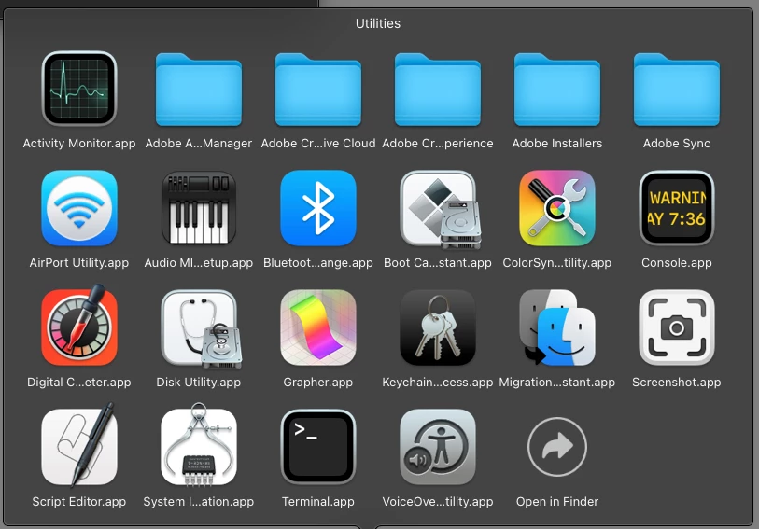Launch Audio MIDI Setup keyboard icon
759x529 pixels.
tap(199, 208)
